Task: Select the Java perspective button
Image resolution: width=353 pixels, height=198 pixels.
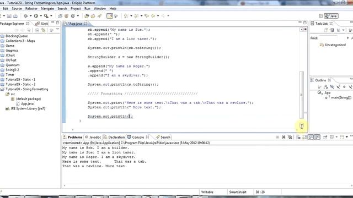Action: point(331,16)
